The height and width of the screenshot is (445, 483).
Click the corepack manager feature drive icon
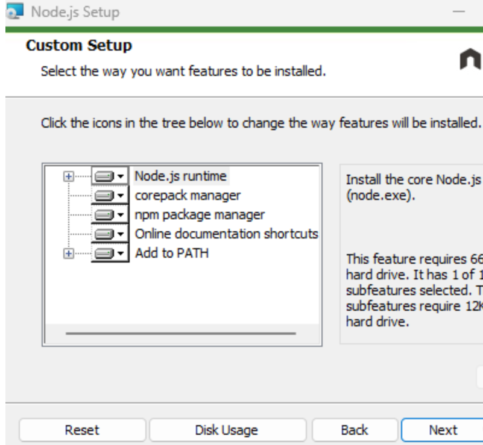point(104,196)
